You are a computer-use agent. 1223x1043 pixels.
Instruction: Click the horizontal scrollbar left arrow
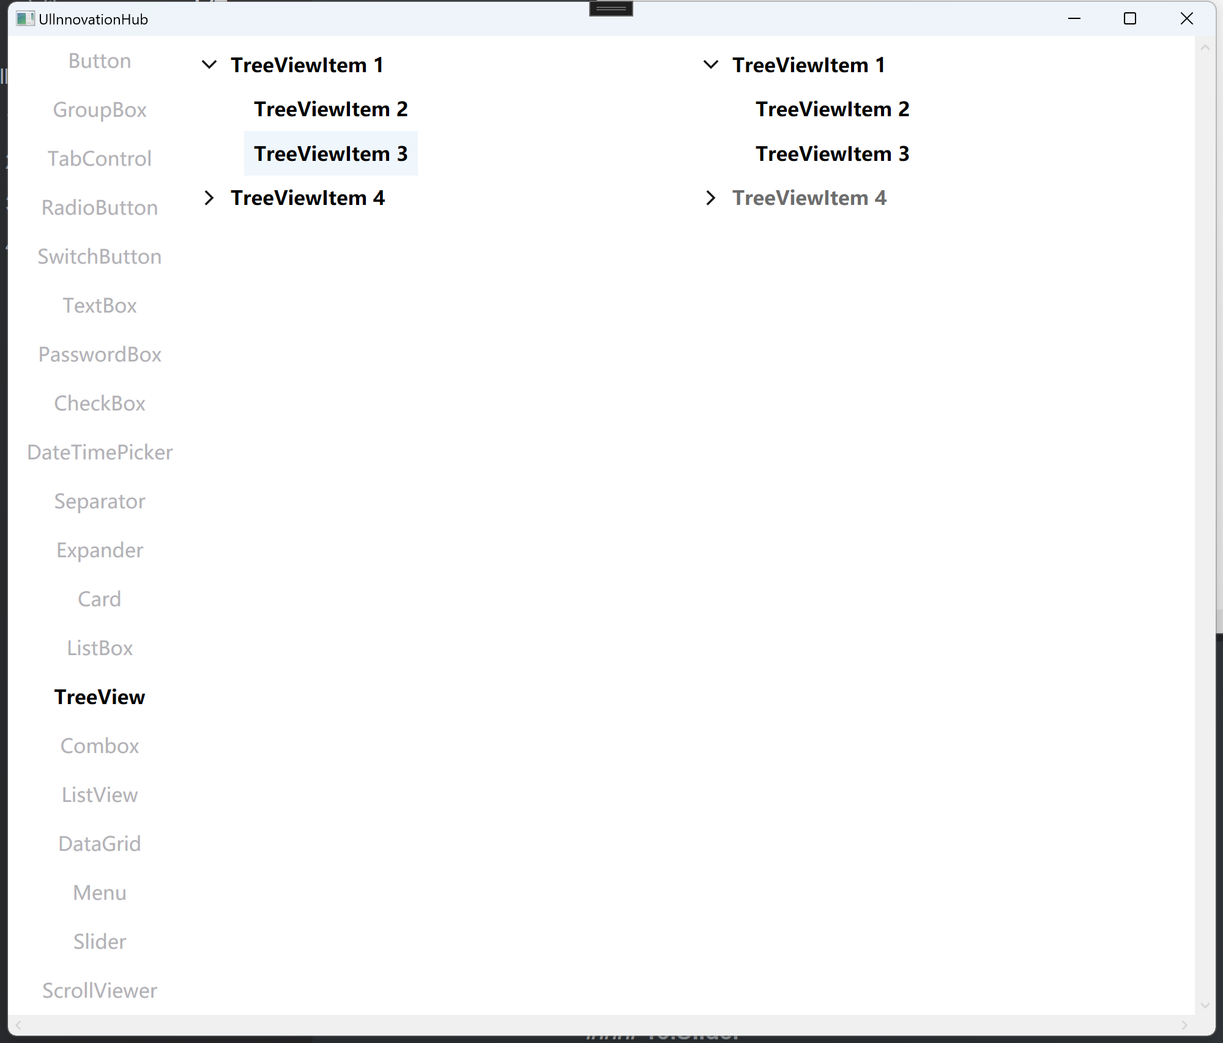(x=18, y=1025)
